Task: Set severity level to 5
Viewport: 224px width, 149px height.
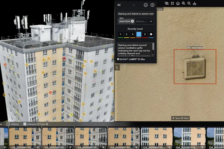Action: (x=145, y=34)
